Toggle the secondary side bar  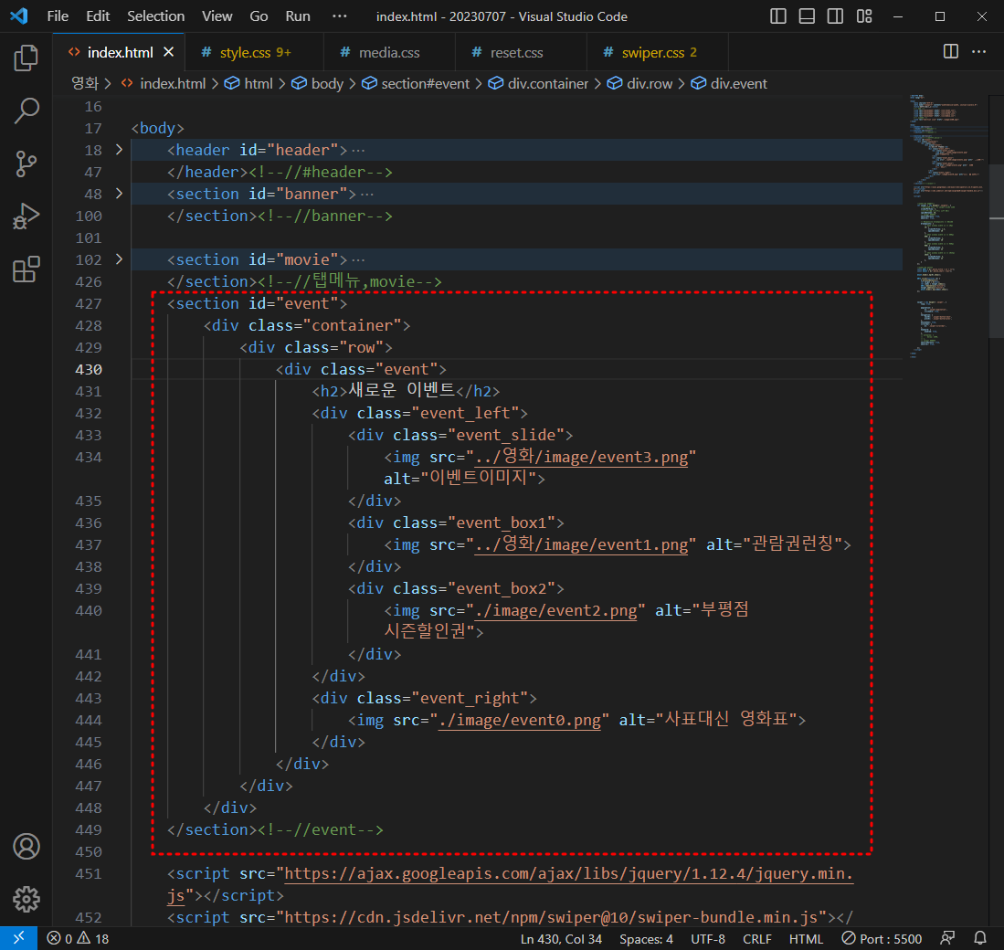point(835,16)
